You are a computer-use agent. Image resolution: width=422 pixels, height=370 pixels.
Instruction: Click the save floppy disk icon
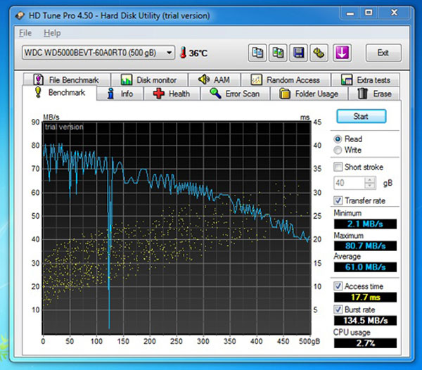(299, 53)
